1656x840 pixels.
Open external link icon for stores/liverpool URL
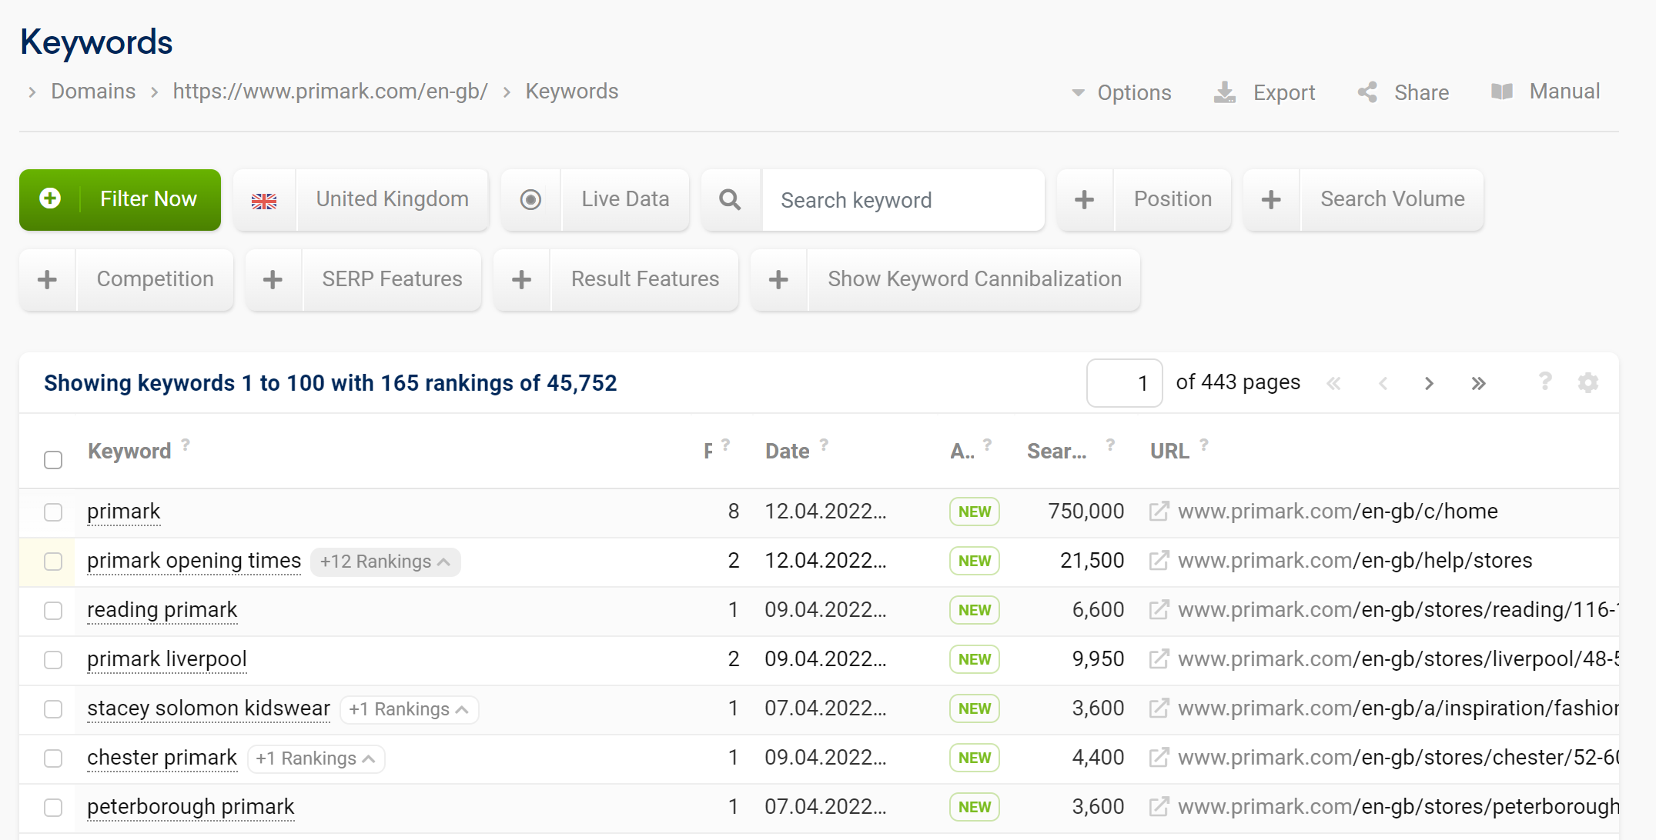[x=1159, y=659]
